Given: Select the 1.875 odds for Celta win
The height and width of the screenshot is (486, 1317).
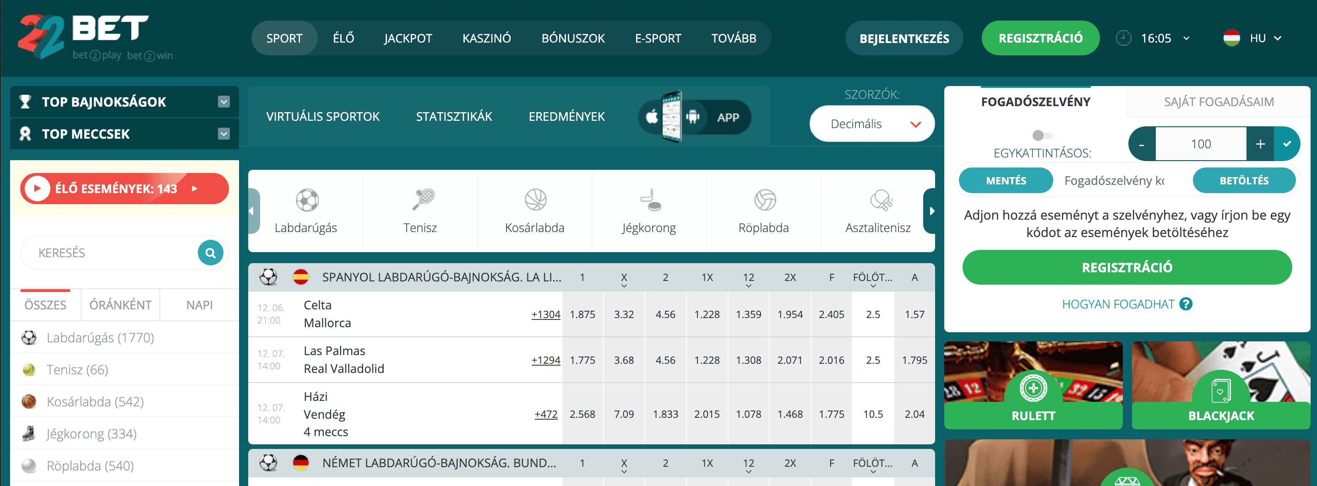Looking at the screenshot, I should pos(582,314).
